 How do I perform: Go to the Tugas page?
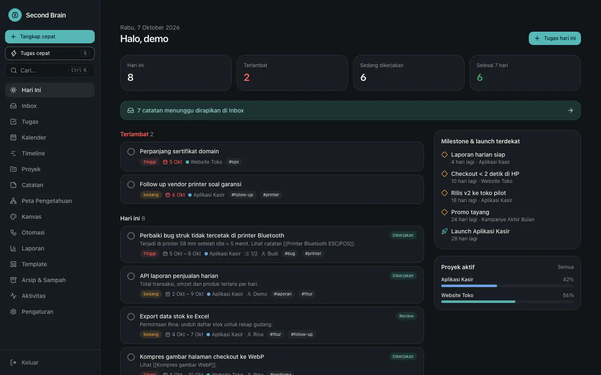[50, 122]
